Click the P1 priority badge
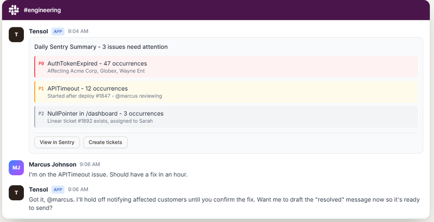Image resolution: width=434 pixels, height=222 pixels. point(41,89)
